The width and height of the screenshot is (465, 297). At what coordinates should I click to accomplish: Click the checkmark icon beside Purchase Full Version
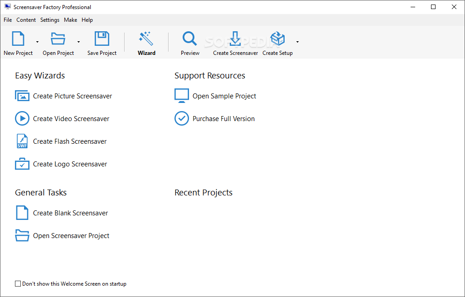pyautogui.click(x=182, y=119)
